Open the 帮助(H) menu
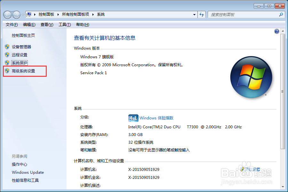The width and height of the screenshot is (288, 192). pyautogui.click(x=83, y=25)
